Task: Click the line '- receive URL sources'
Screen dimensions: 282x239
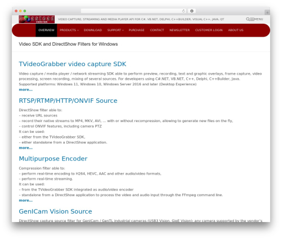Action: (x=38, y=115)
